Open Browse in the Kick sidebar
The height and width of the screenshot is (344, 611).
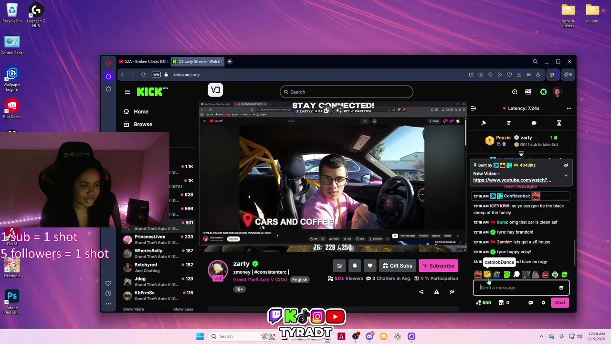(x=138, y=124)
